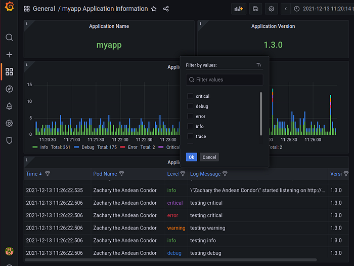Check the trace filter value
354x266 pixels.
[x=190, y=136]
